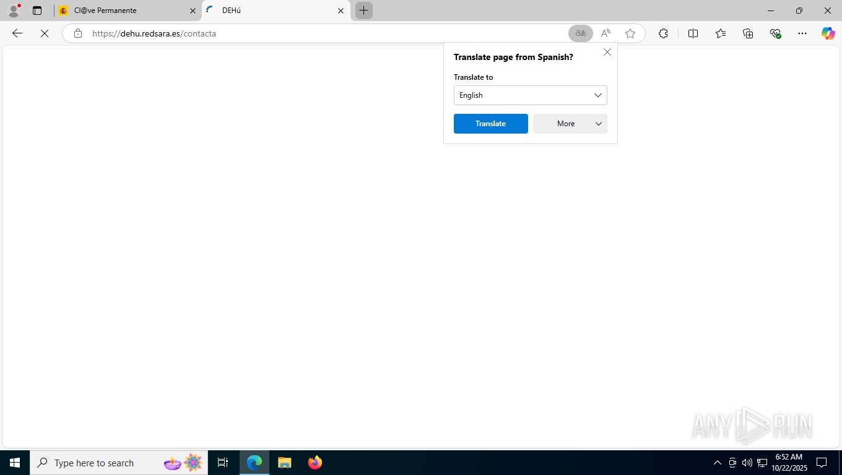The height and width of the screenshot is (475, 842).
Task: Activate Read aloud icon
Action: [x=605, y=33]
